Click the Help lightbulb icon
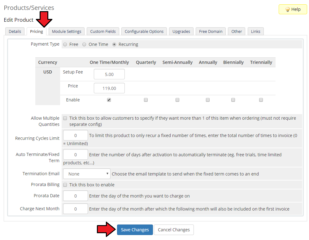Screen dimensions: 309x240 click(x=288, y=9)
